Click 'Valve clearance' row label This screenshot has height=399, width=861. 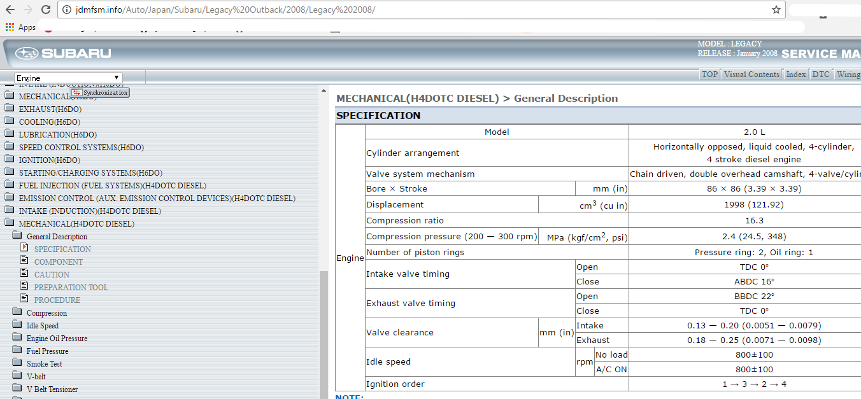pos(400,332)
